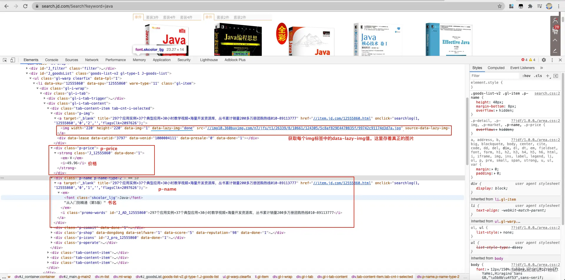The image size is (565, 280).
Task: Open the Event Listeners tab
Action: 522,68
